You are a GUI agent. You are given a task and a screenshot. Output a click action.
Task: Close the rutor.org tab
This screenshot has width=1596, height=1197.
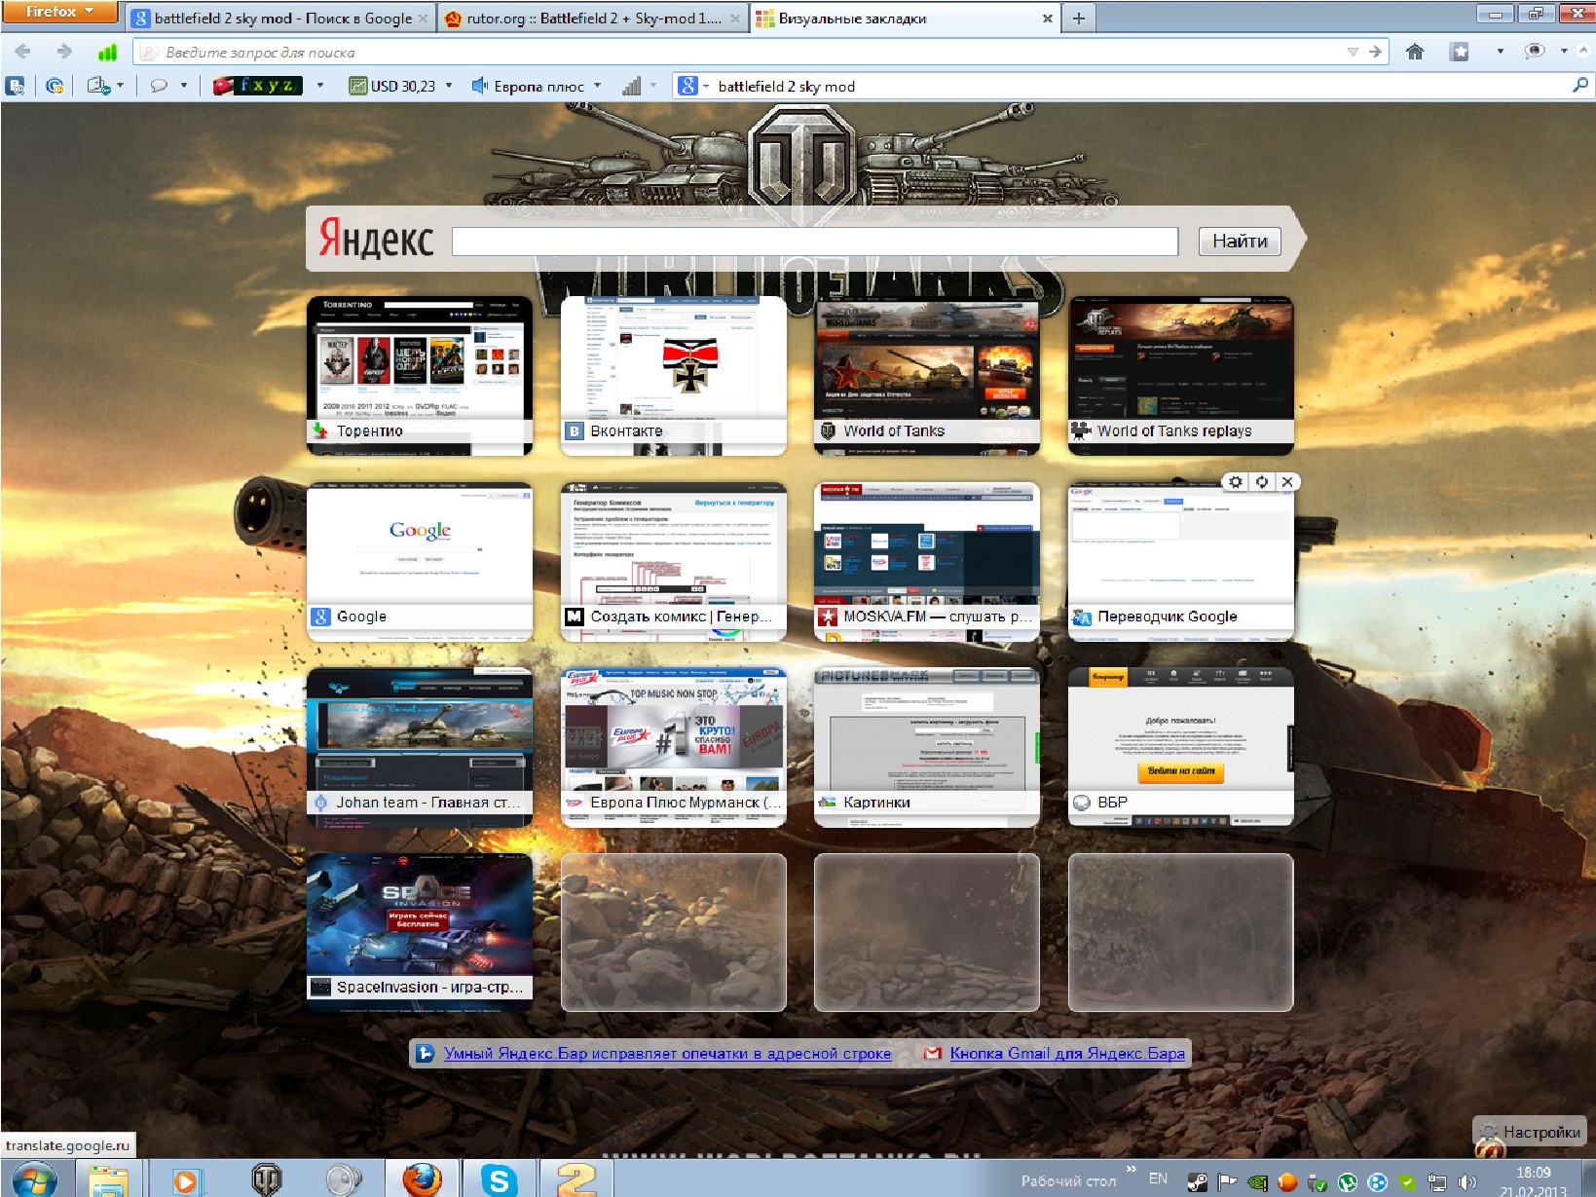(735, 19)
